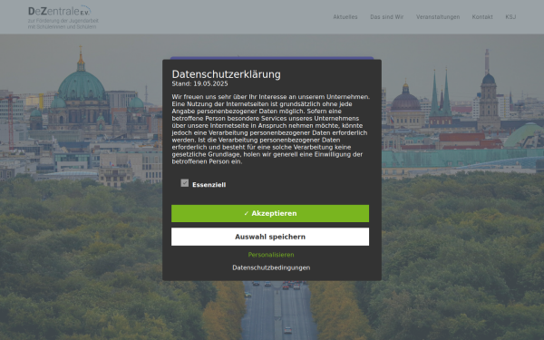Accept cookies with Akzeptieren button
The width and height of the screenshot is (544, 340).
[x=270, y=213]
